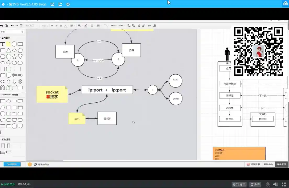Toggle underline formatting
This screenshot has height=188, width=289.
coord(61,26)
